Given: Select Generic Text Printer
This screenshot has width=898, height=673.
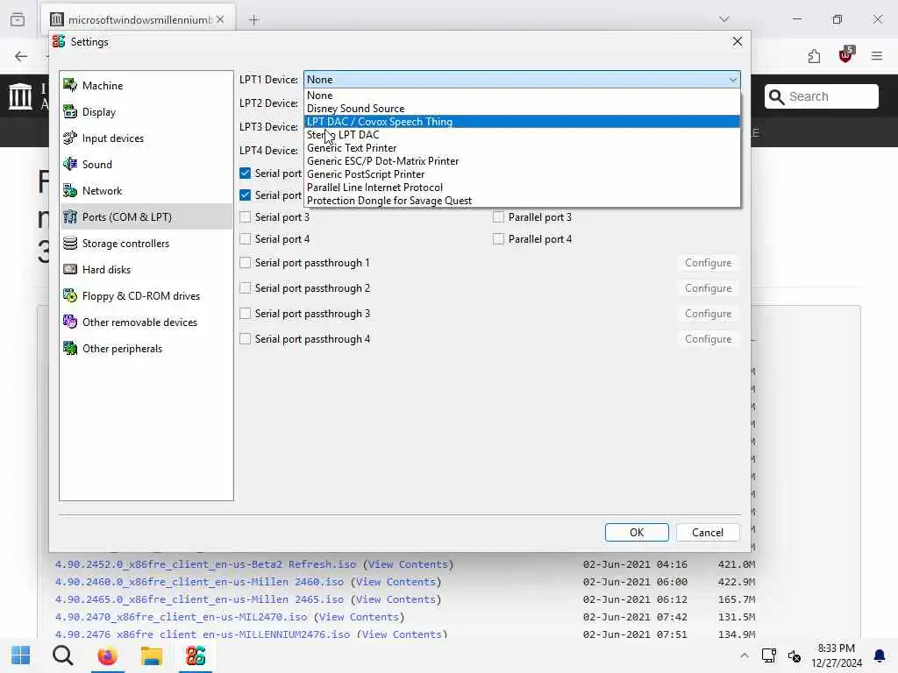Looking at the screenshot, I should coord(522,148).
